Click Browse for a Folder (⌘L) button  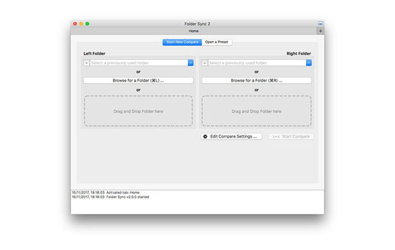138,80
